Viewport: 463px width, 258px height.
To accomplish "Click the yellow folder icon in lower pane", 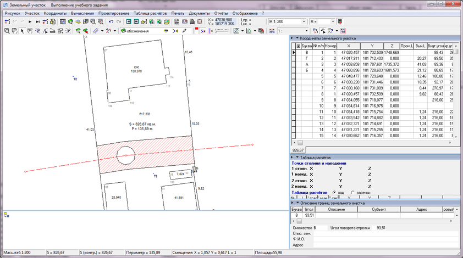I will tap(6, 215).
